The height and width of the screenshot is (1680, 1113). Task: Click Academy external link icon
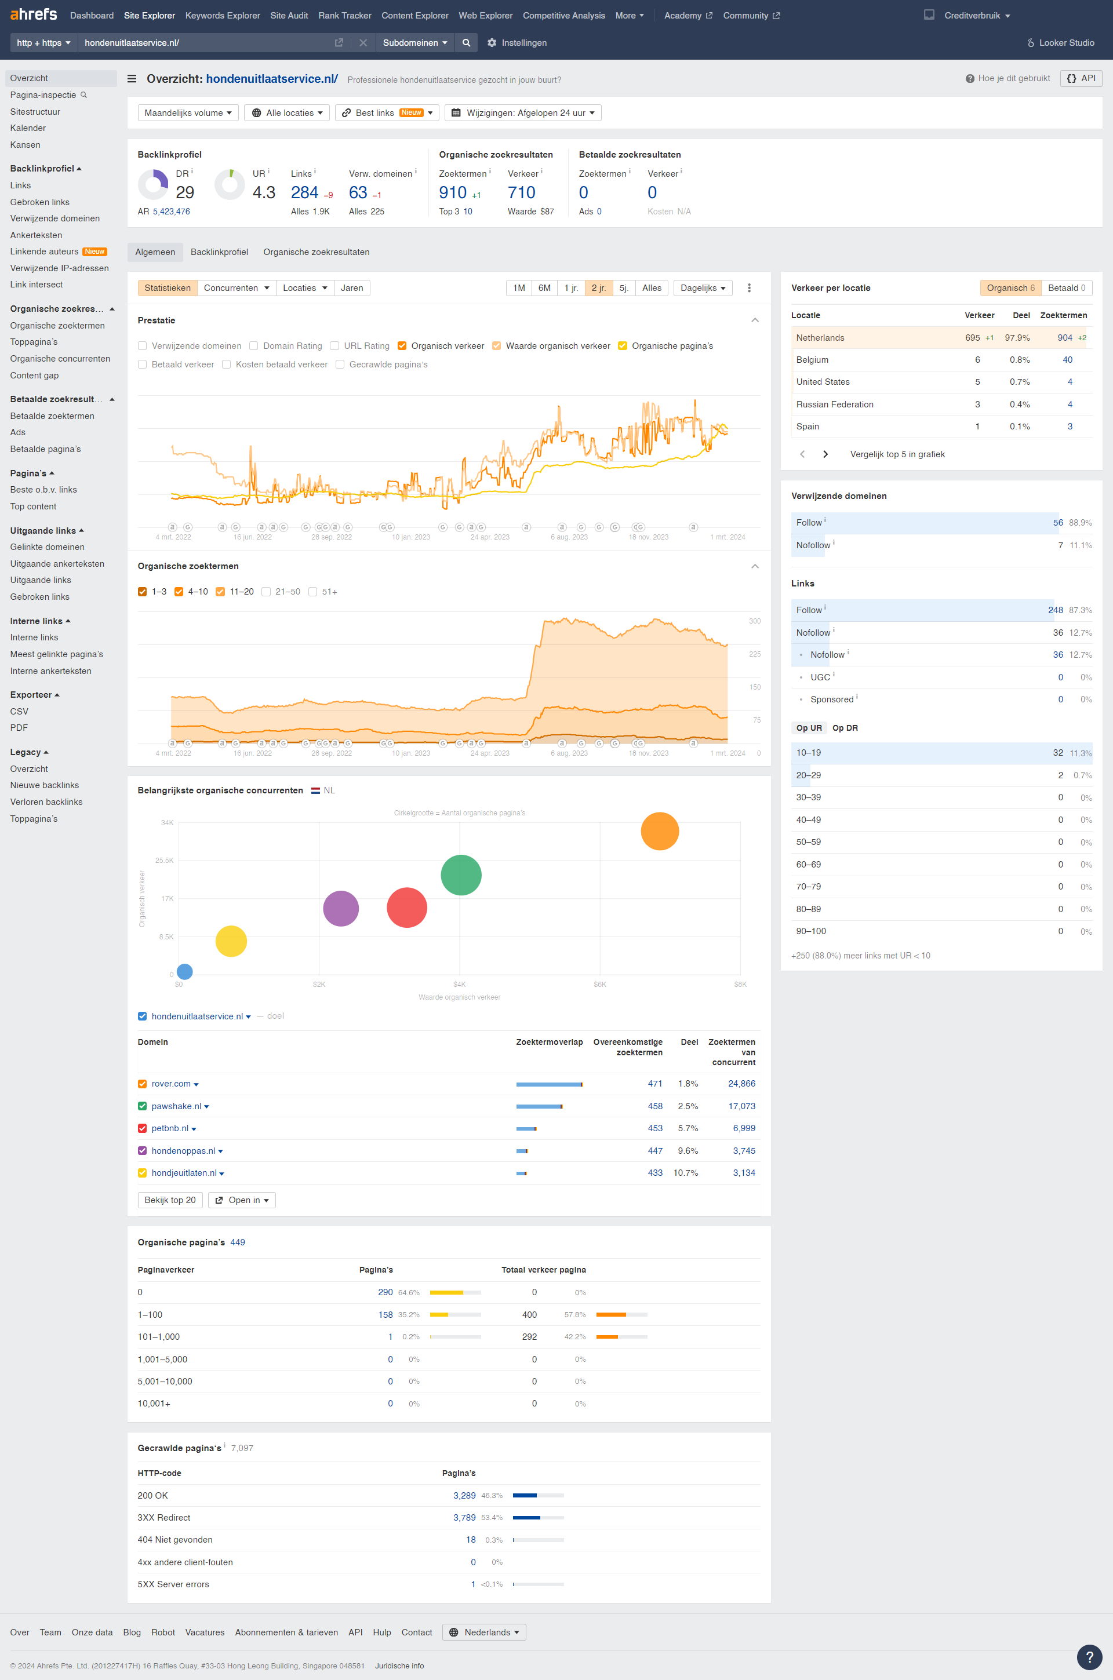coord(708,16)
